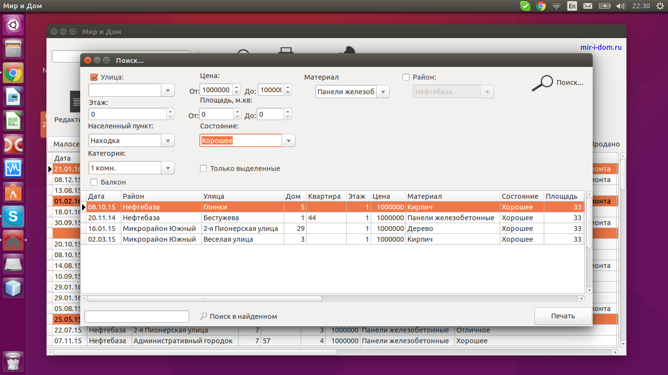Enable the Район checkbox
Screen dimensions: 668x375
coord(405,77)
